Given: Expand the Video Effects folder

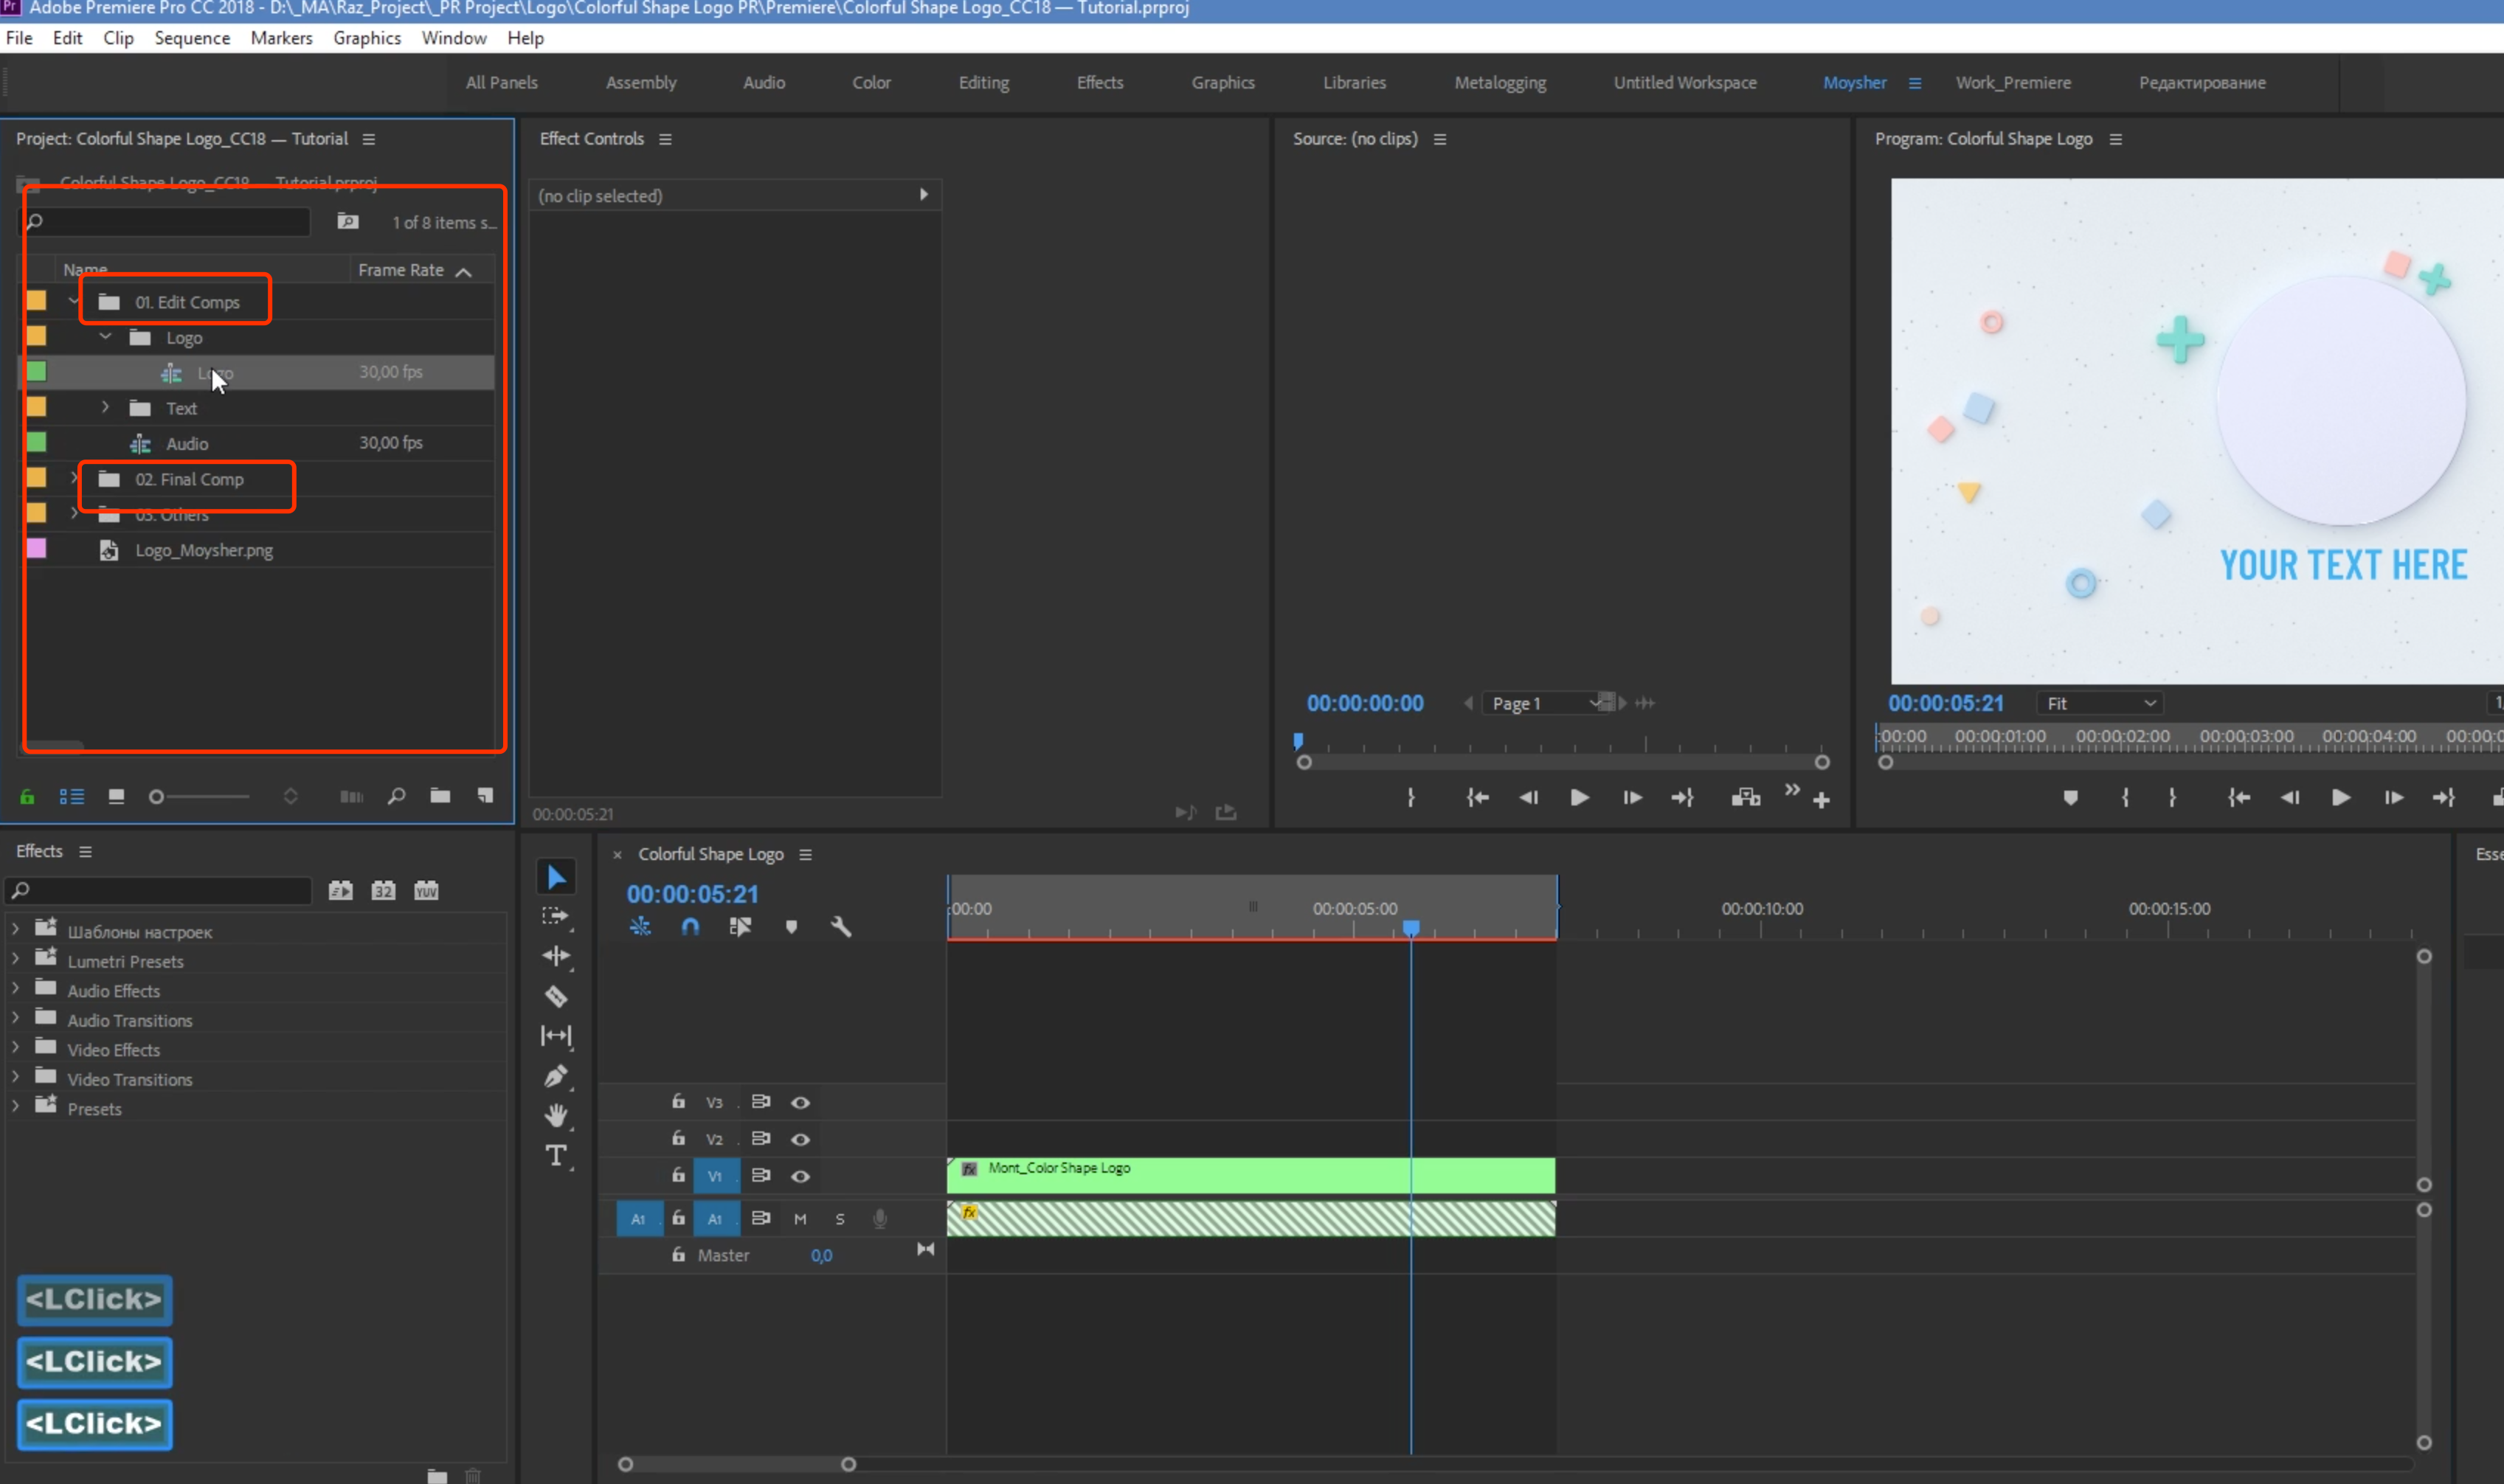Looking at the screenshot, I should click(x=15, y=1049).
